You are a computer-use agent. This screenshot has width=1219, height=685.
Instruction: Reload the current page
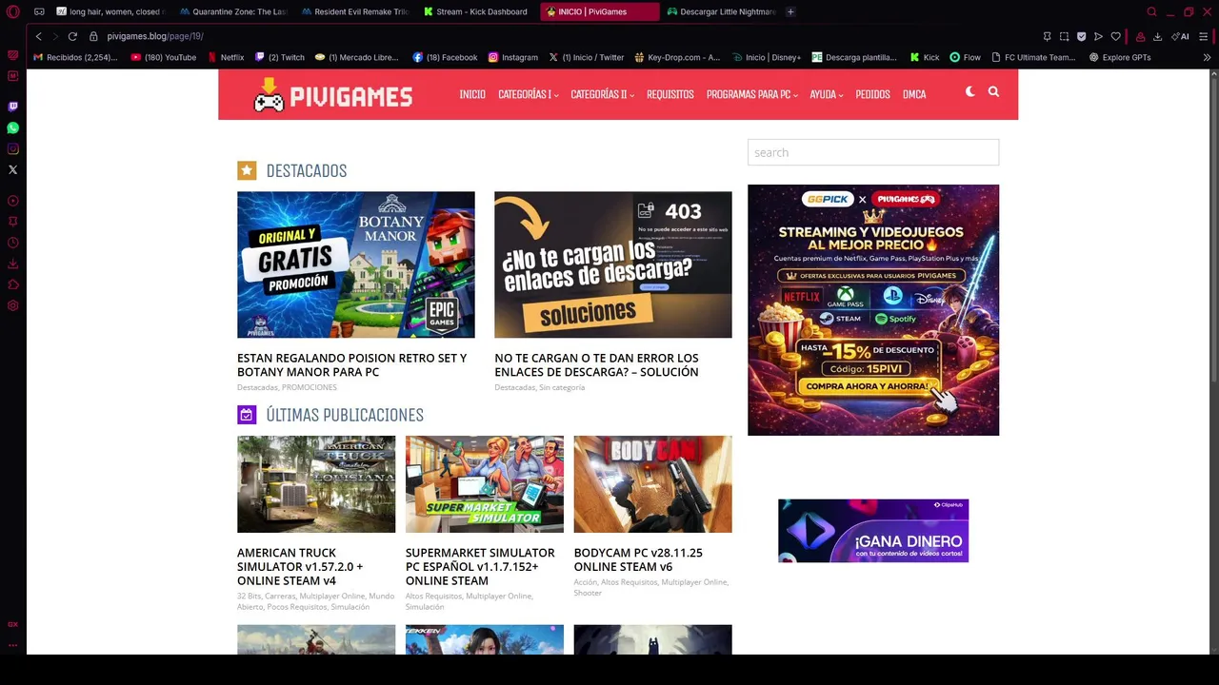click(x=72, y=36)
